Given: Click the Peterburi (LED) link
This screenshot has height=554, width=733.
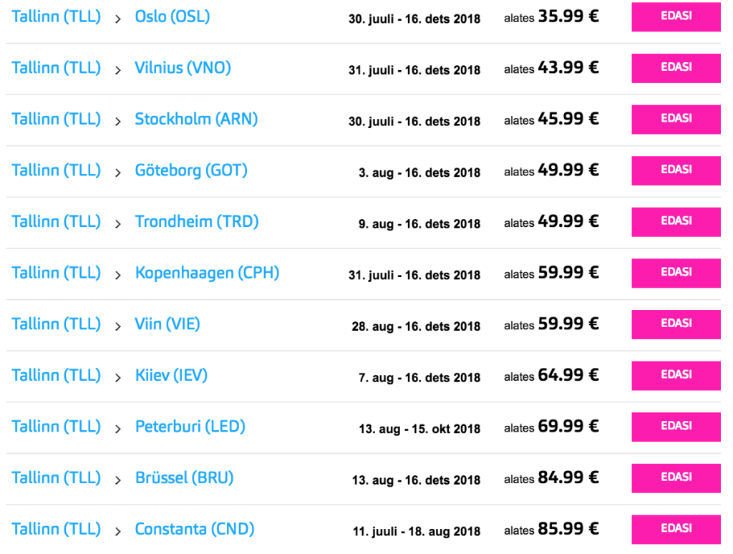Looking at the screenshot, I should (190, 427).
